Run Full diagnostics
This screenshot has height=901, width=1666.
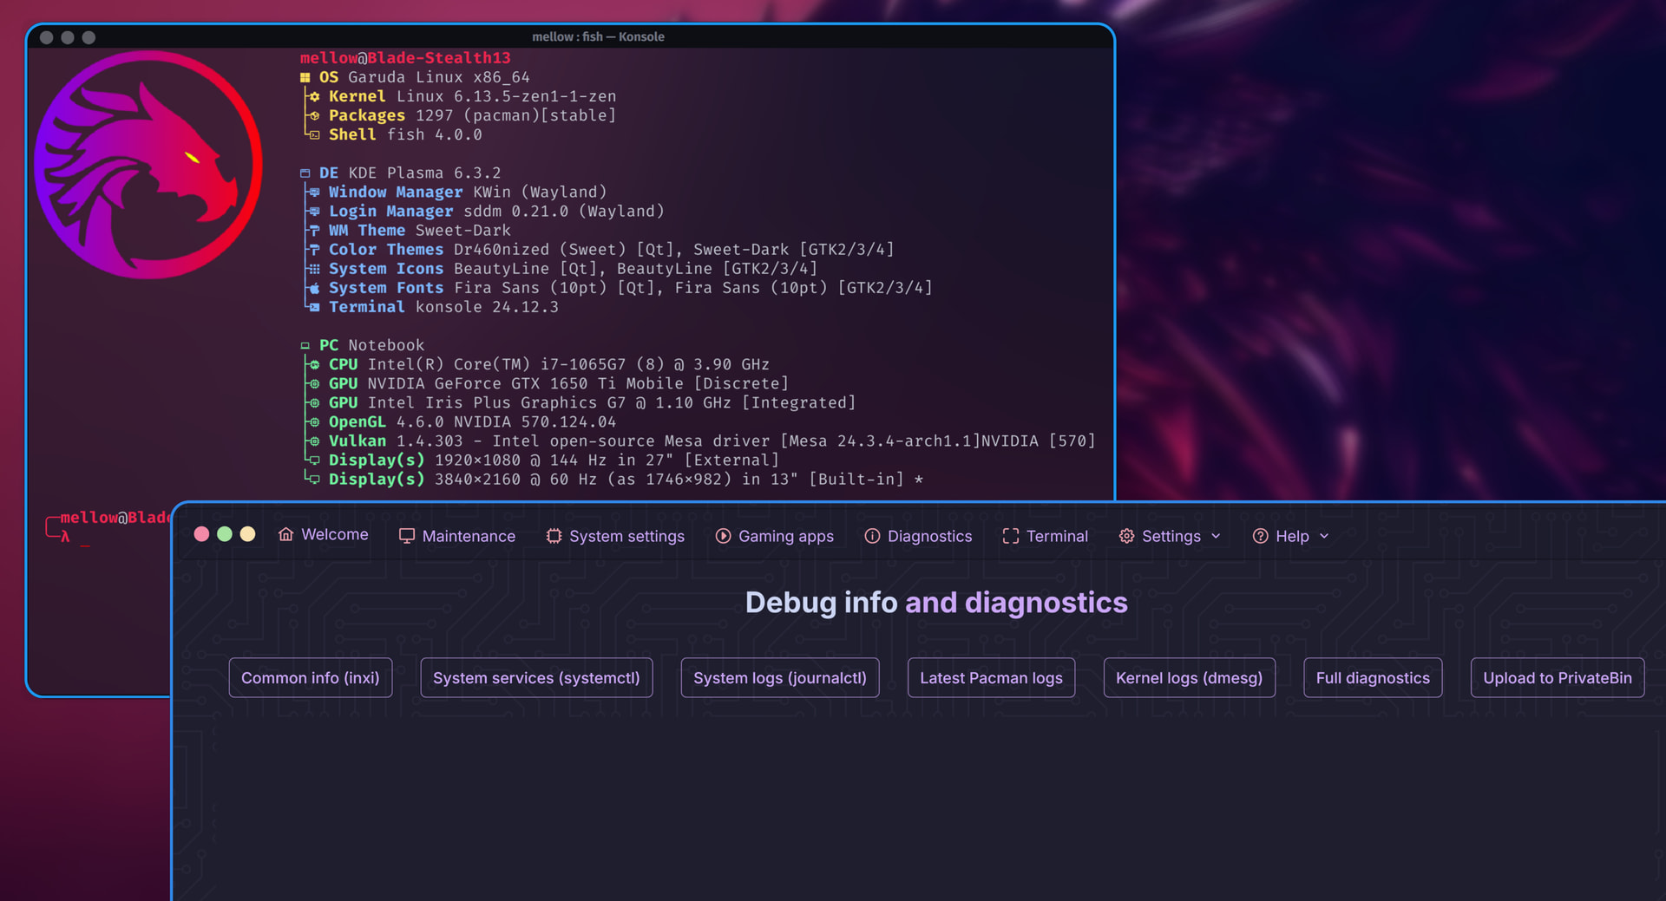[x=1372, y=677]
